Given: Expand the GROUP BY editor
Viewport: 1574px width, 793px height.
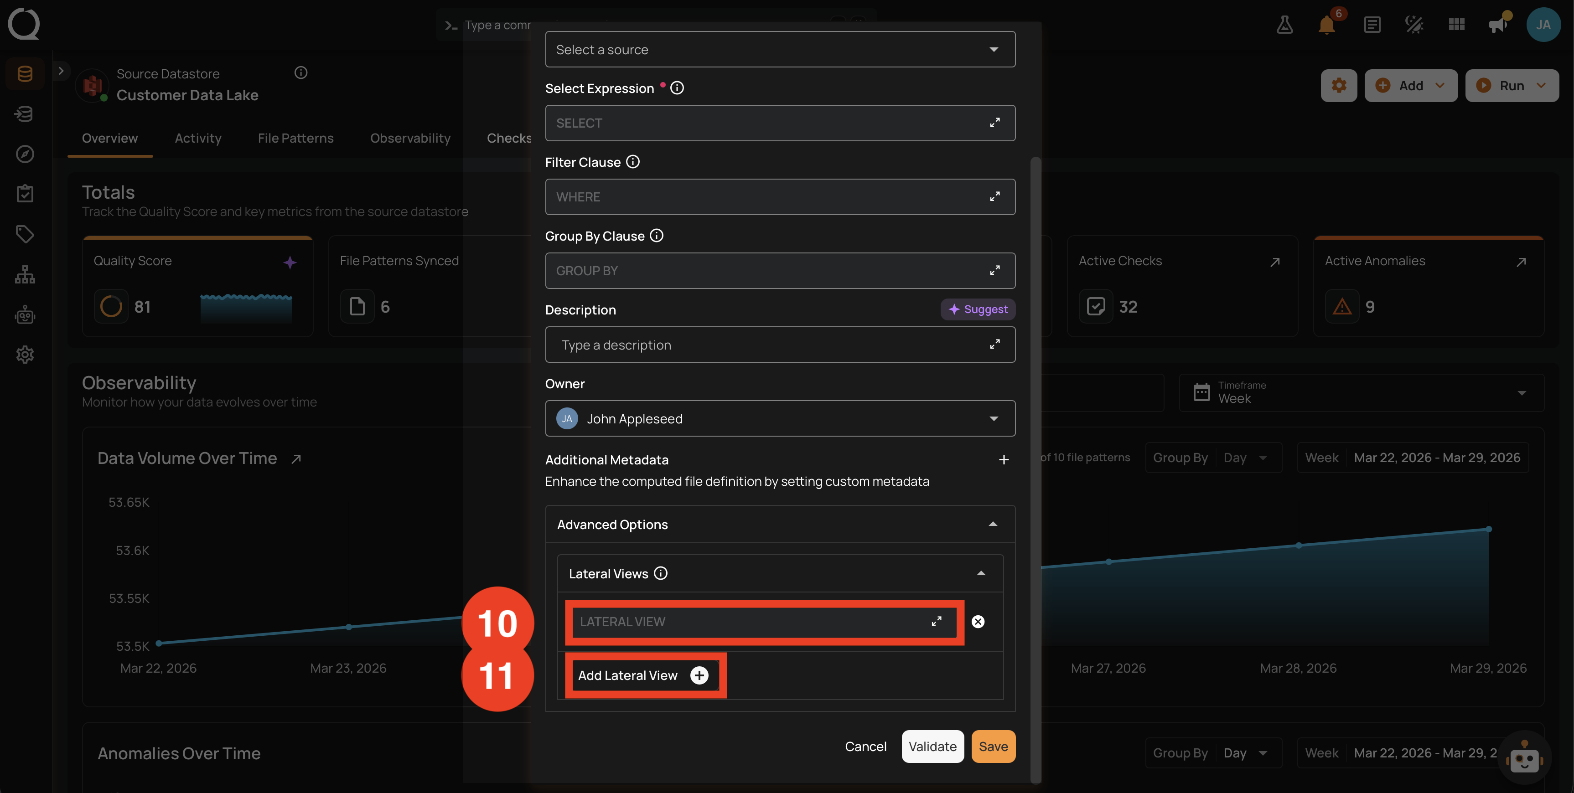Looking at the screenshot, I should 995,271.
